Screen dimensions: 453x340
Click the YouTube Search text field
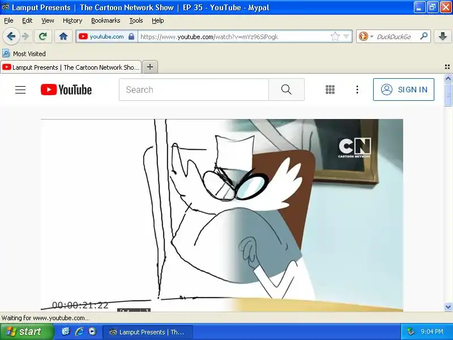(x=194, y=90)
